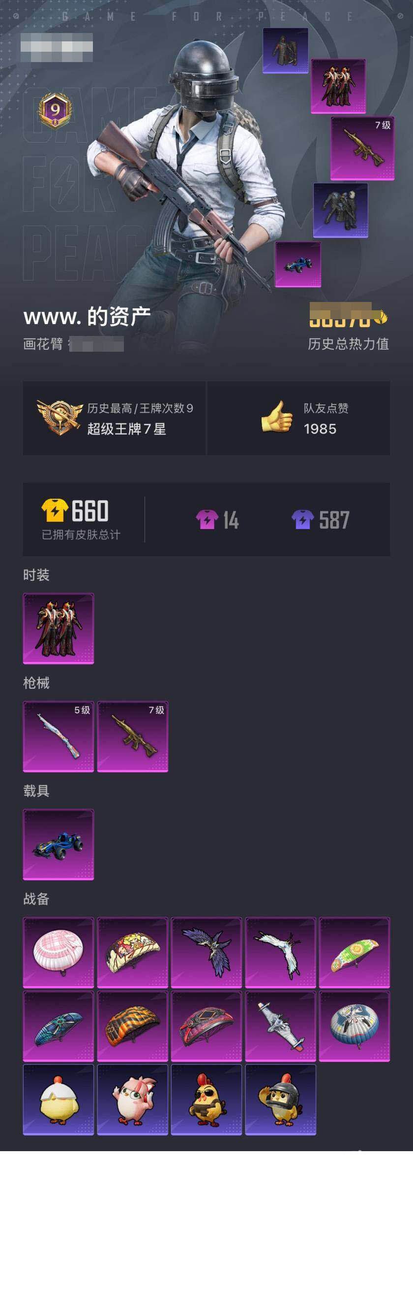Image resolution: width=413 pixels, height=1294 pixels.
Task: Choose the dark purple wings glider
Action: (206, 953)
